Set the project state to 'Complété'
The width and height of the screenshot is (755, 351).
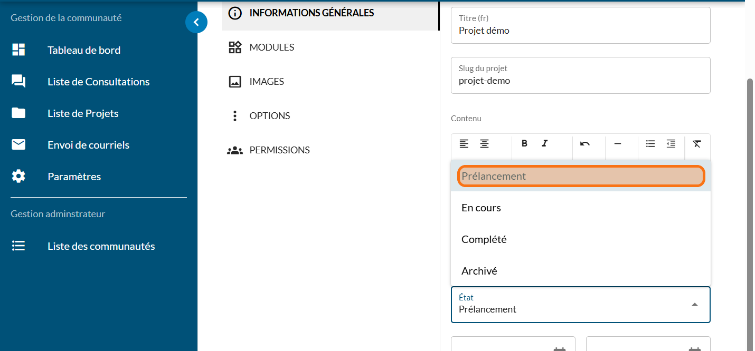tap(580, 239)
